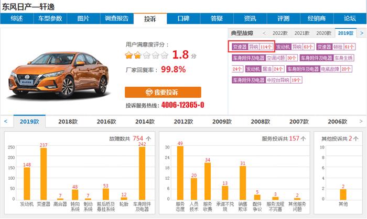
Task: Open the 口碑 reputation tab
Action: [183, 19]
